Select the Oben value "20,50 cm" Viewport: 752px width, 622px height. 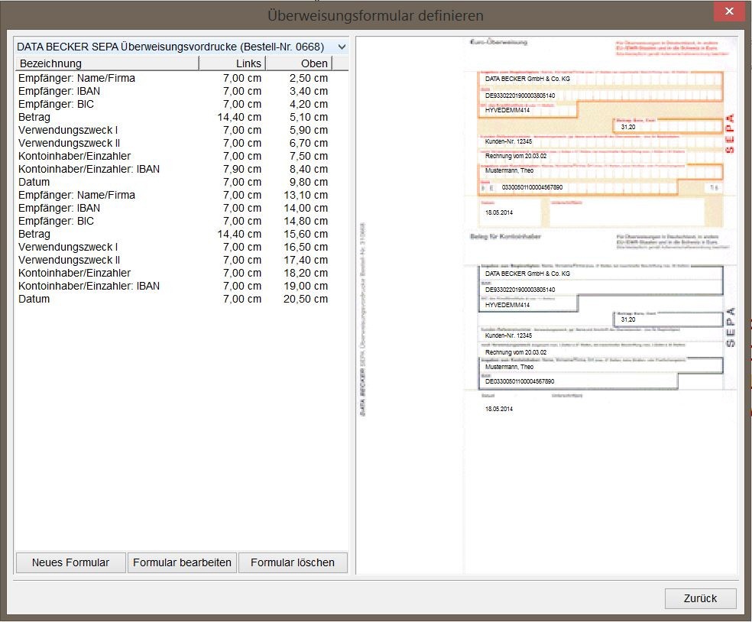[306, 299]
